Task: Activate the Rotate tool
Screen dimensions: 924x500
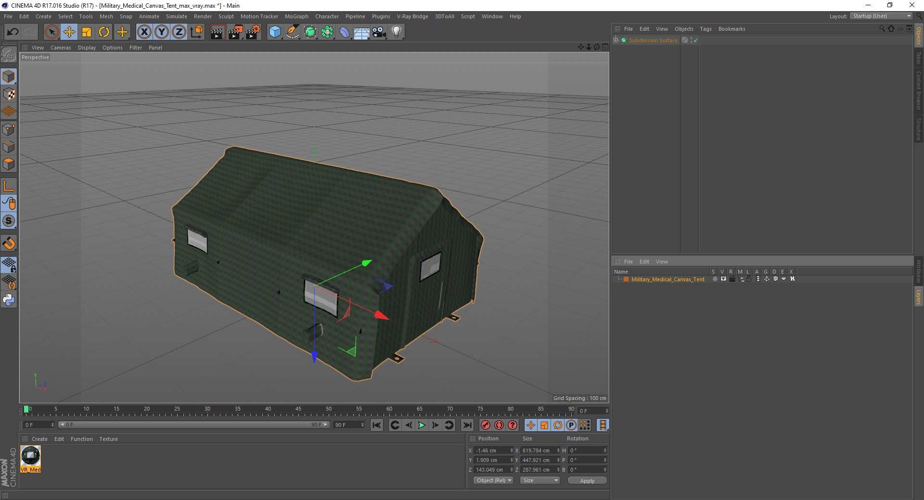Action: point(104,32)
